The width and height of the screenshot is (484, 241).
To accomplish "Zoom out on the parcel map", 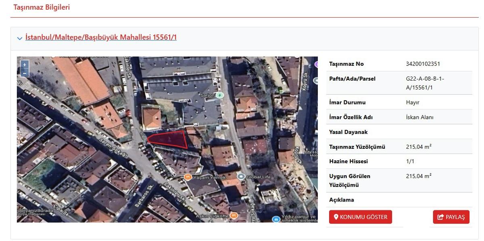I will pos(25,73).
